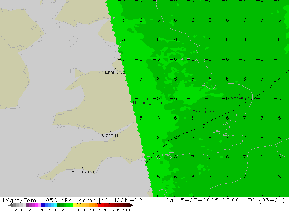The width and height of the screenshot is (289, 211).
Task: Click the "48" legend value
Action: point(125,210)
